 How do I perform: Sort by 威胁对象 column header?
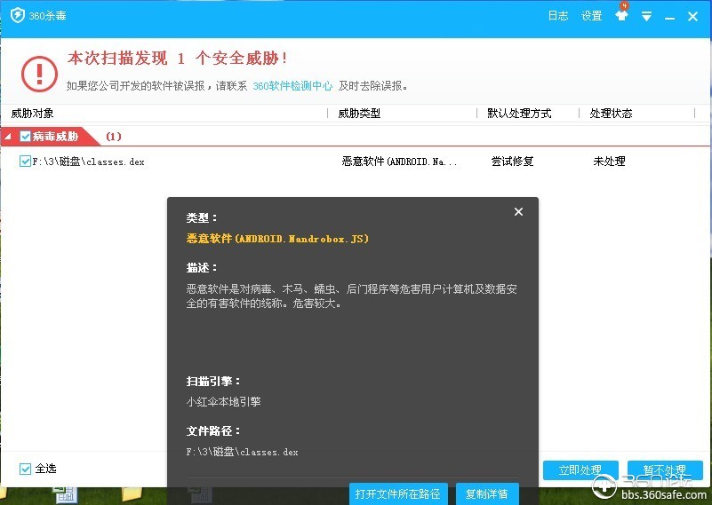(x=32, y=113)
